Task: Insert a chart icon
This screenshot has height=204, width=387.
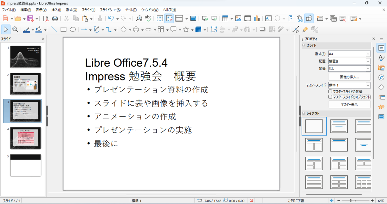Action: tap(257, 18)
